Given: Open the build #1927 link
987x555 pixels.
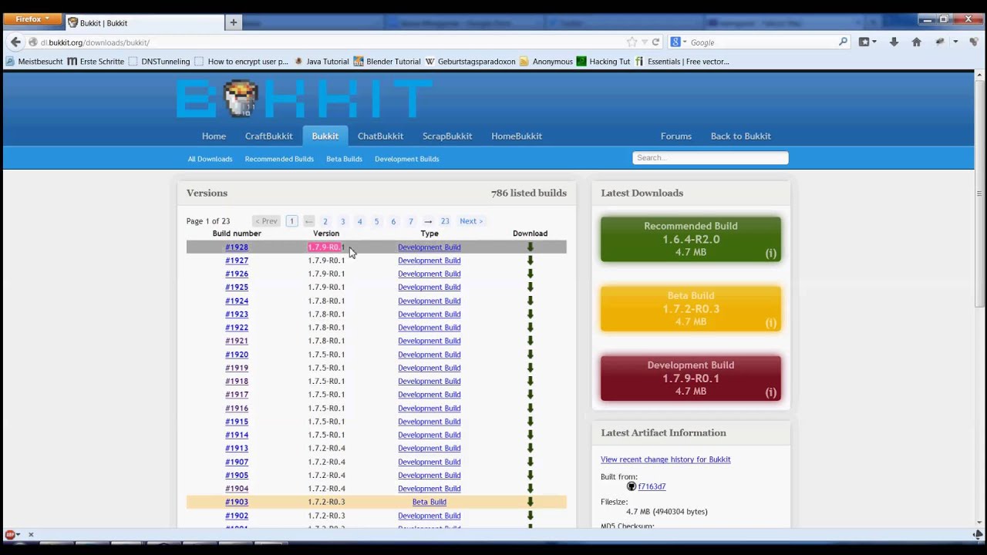Looking at the screenshot, I should [237, 261].
